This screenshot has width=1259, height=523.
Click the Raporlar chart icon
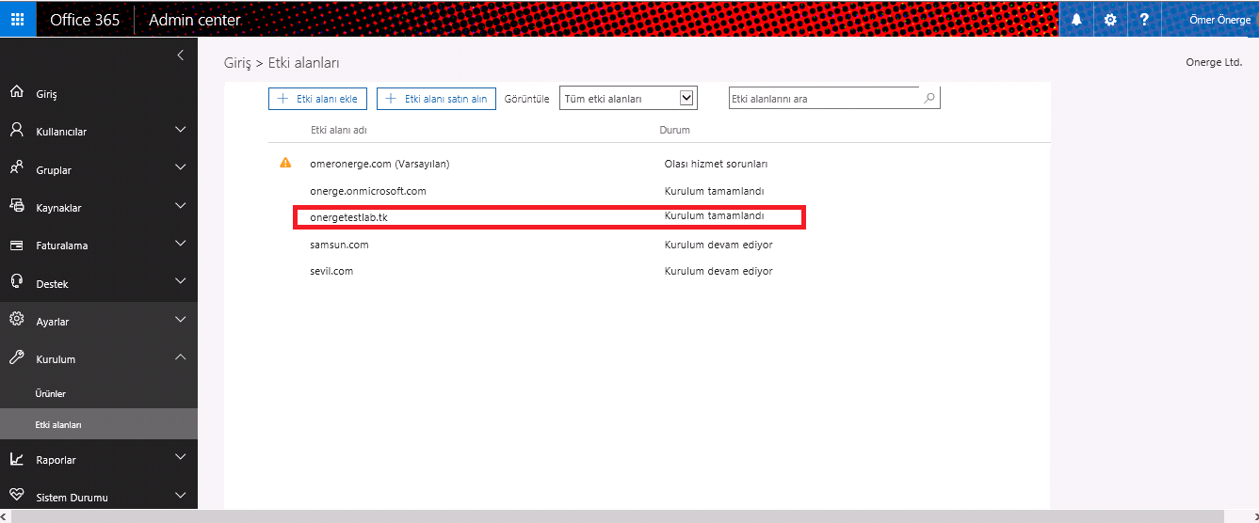[16, 459]
